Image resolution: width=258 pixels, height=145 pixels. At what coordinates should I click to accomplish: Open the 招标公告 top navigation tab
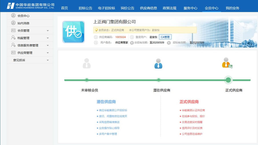[x=85, y=8]
